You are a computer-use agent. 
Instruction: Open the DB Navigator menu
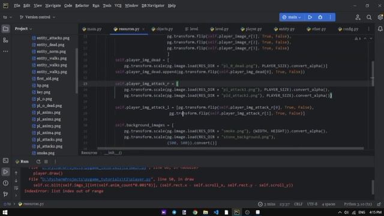(x=153, y=5)
